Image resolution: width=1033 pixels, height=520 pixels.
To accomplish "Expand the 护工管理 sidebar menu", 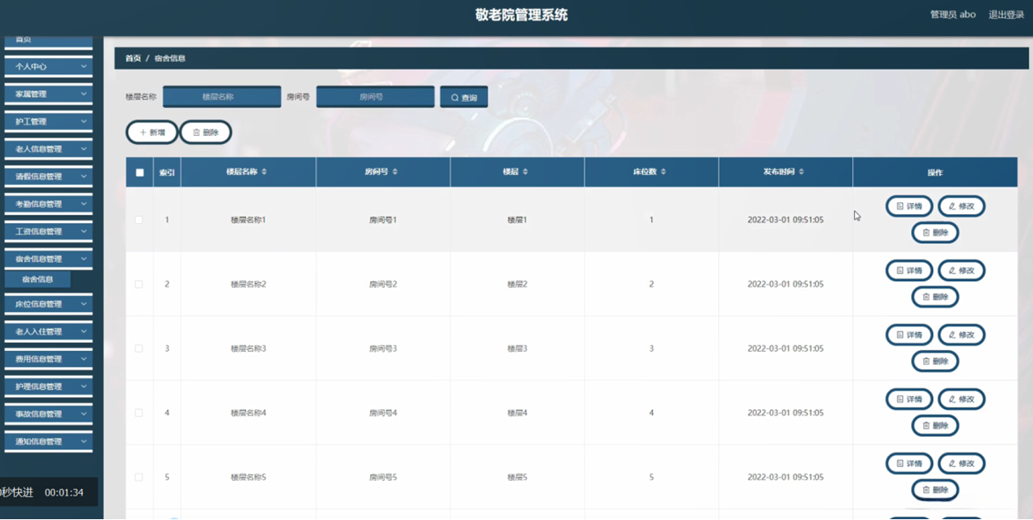I will pos(49,122).
